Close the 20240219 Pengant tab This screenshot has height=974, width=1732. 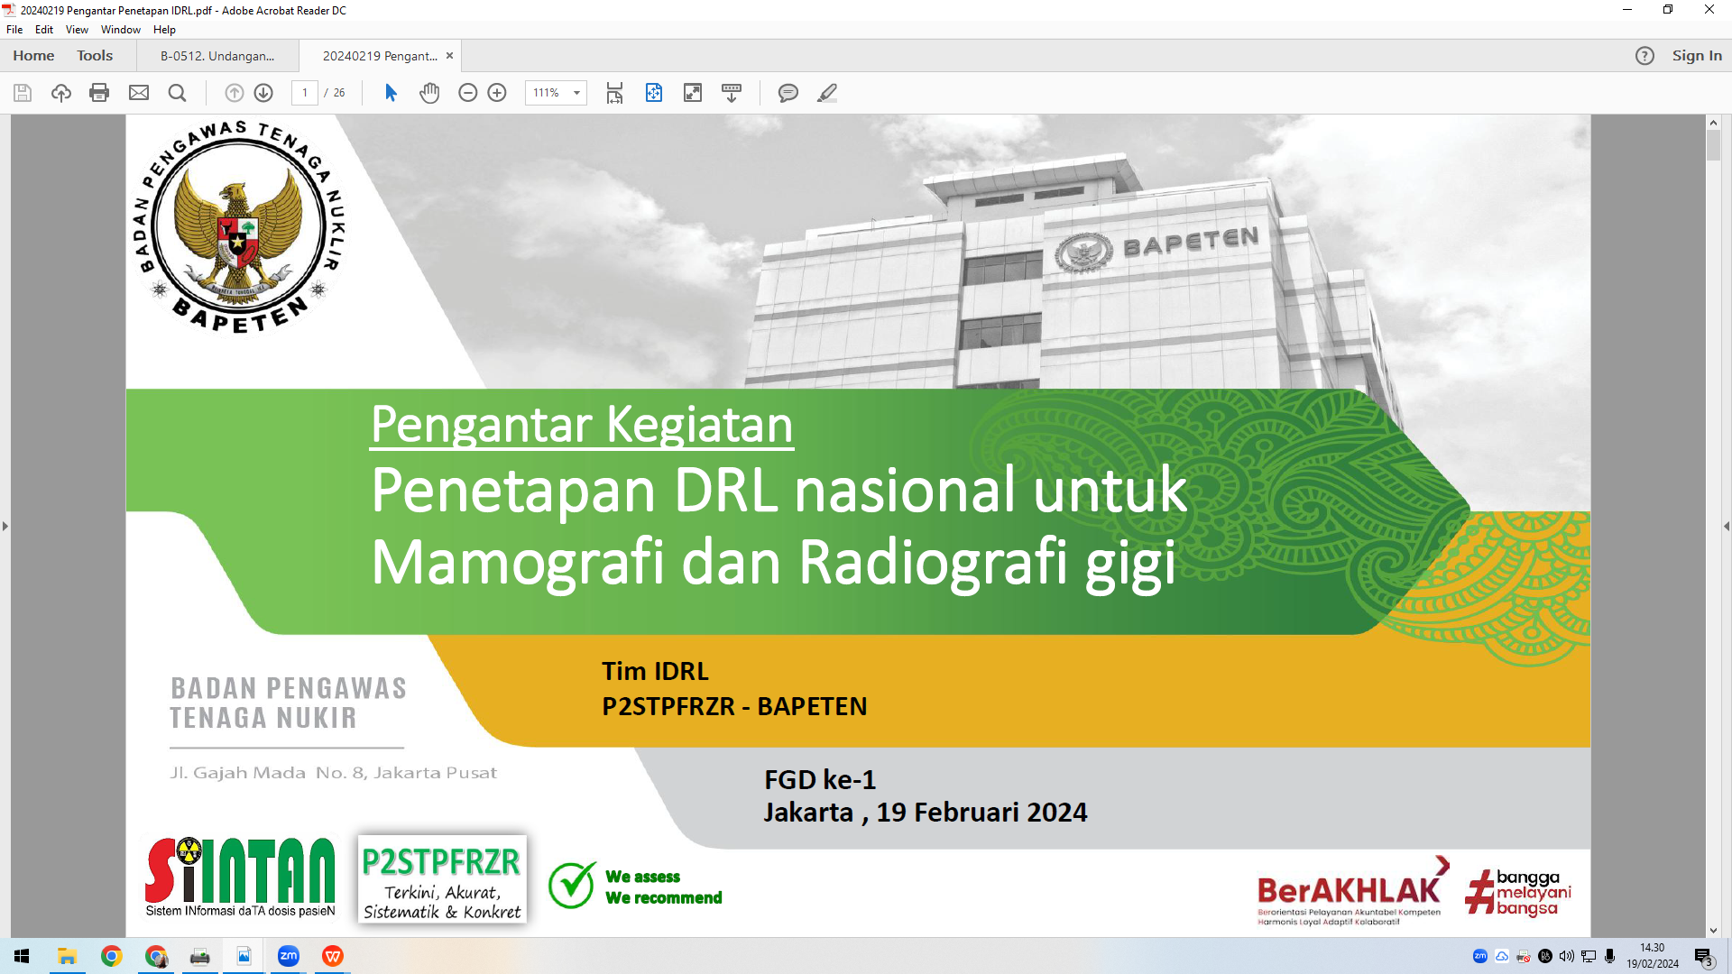coord(449,56)
